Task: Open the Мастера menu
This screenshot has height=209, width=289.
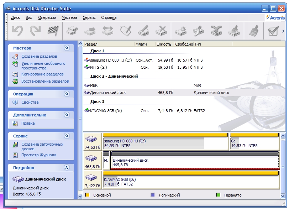Action: point(69,17)
